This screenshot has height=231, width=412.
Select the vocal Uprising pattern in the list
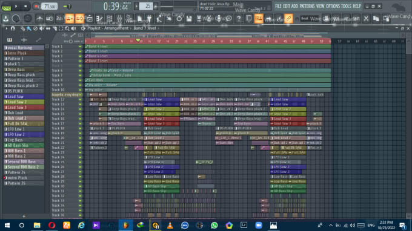tap(24, 48)
